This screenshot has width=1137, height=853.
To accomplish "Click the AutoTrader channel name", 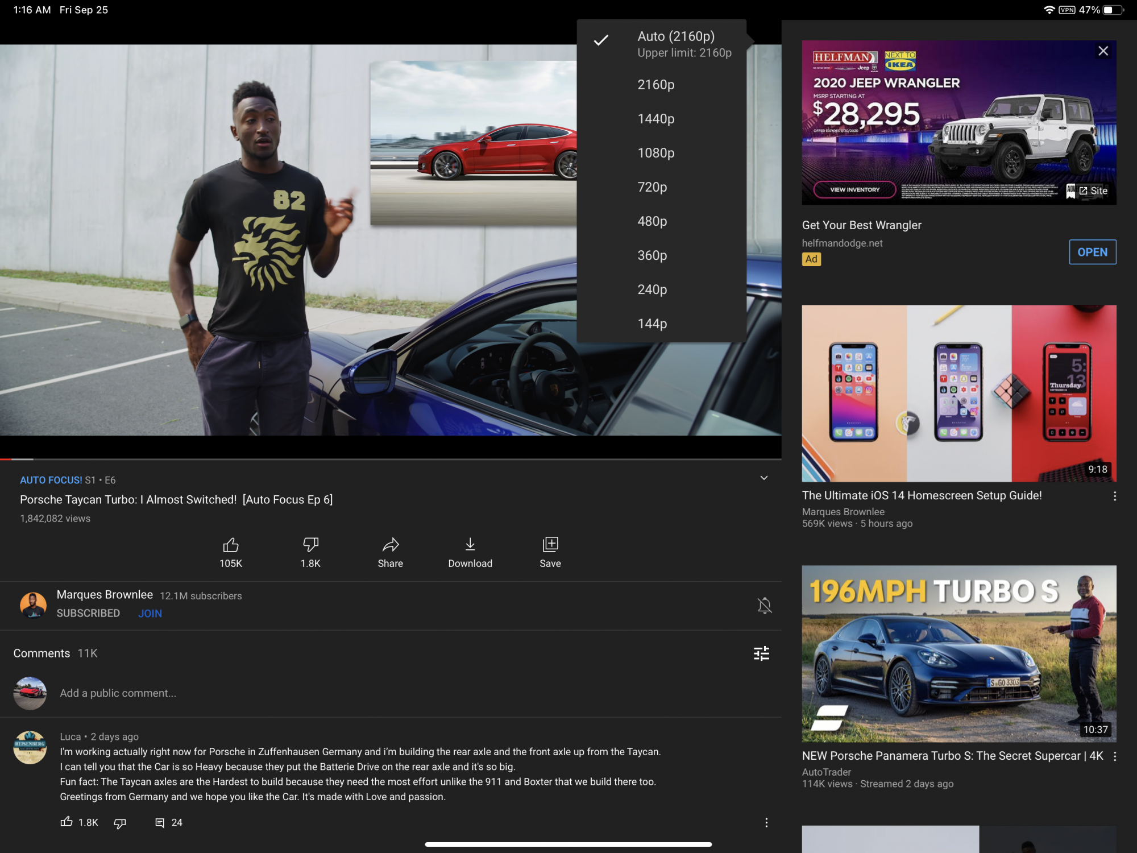I will (x=826, y=772).
